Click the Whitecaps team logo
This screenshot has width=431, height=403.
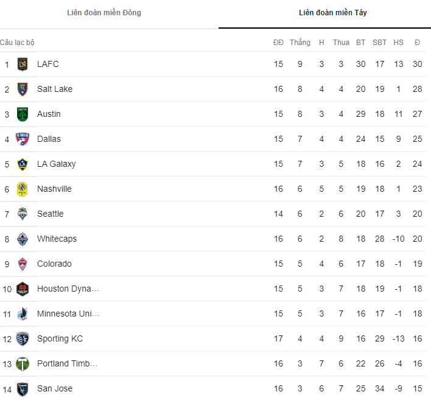pos(23,239)
